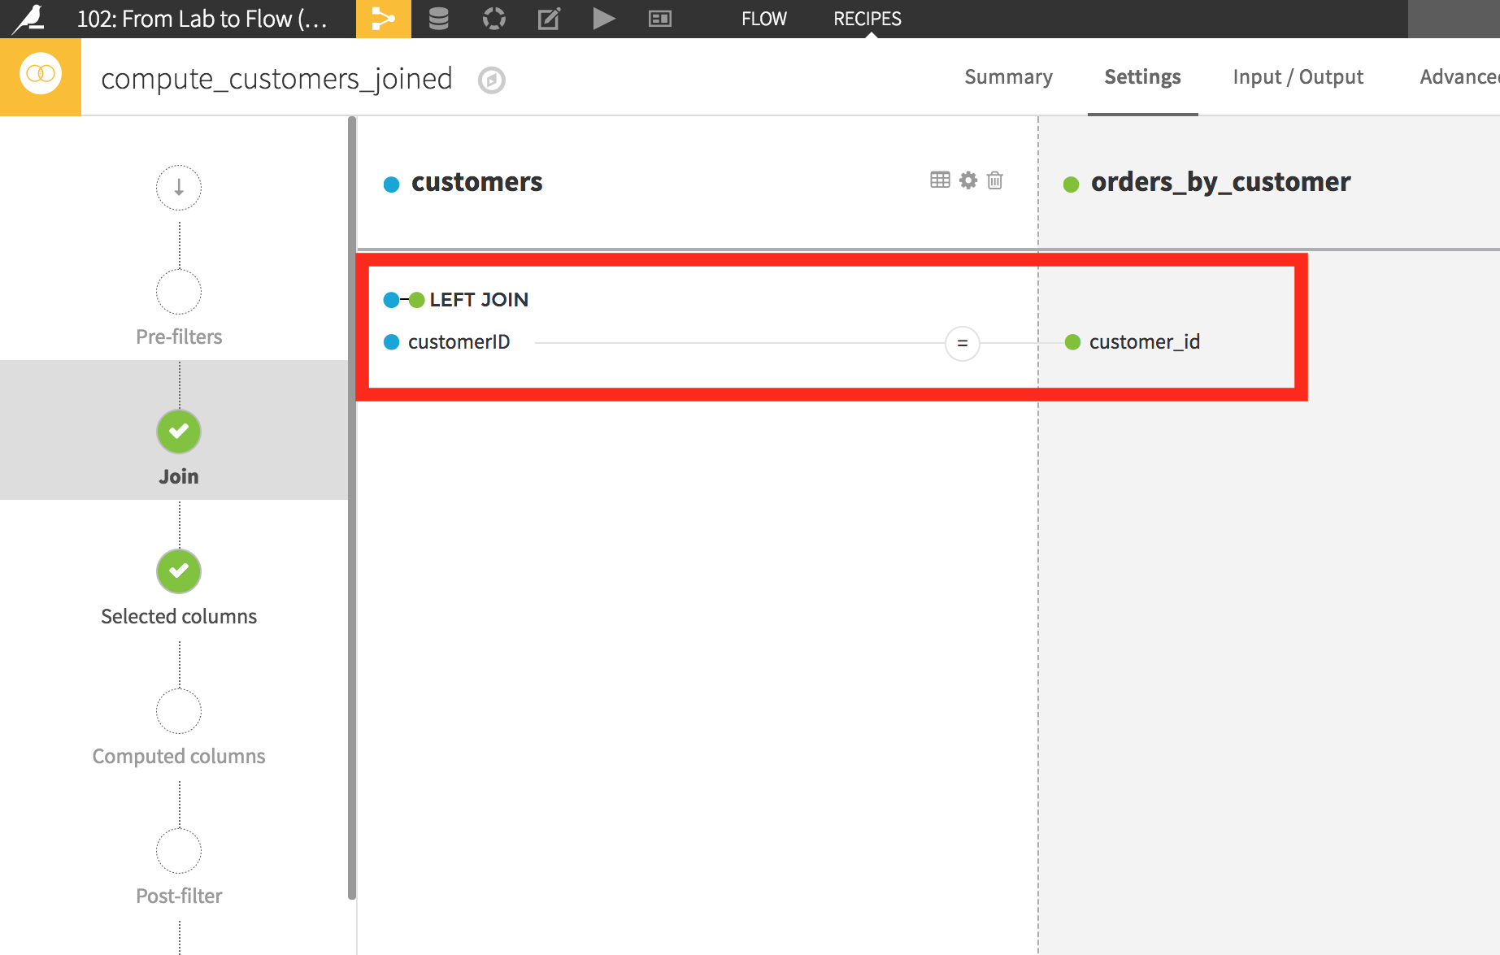Screen dimensions: 1500x955
Task: Click the Dataiku bird logo
Action: pos(29,19)
